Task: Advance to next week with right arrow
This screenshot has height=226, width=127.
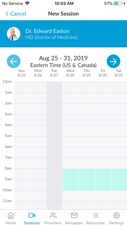Action: (x=113, y=61)
